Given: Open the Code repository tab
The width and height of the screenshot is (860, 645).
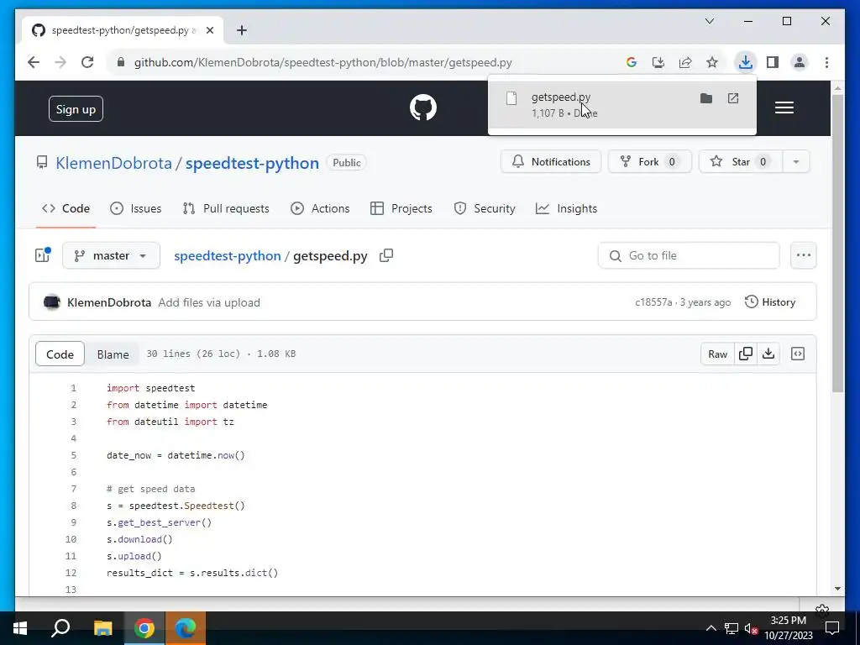Looking at the screenshot, I should [66, 208].
